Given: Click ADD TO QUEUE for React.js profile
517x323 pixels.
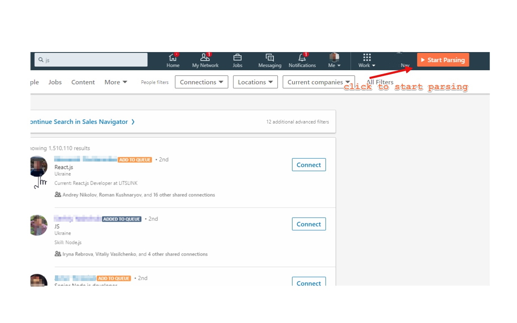Looking at the screenshot, I should click(x=135, y=160).
